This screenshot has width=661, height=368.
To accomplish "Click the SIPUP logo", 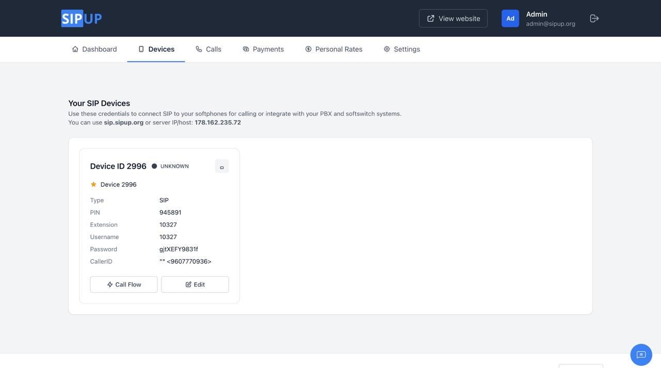I will click(x=82, y=19).
